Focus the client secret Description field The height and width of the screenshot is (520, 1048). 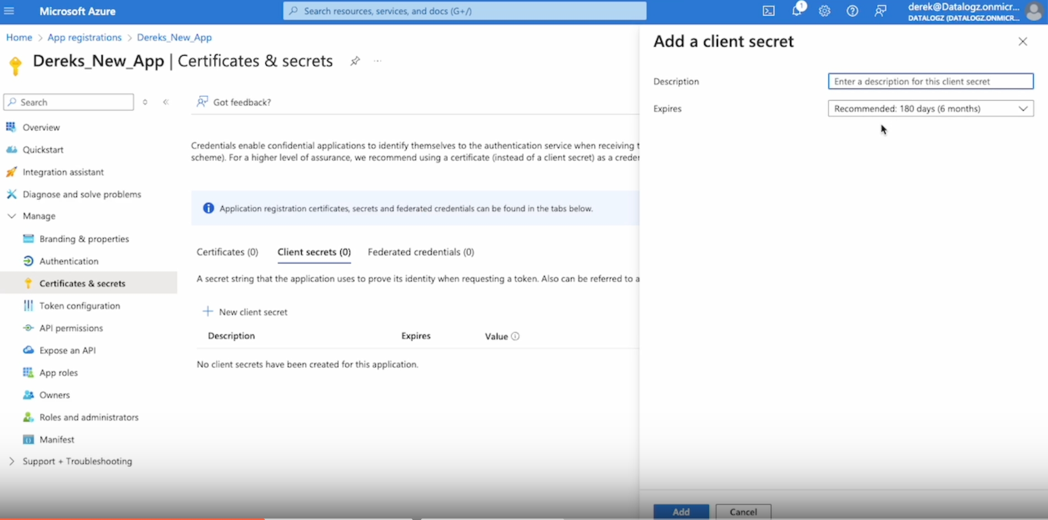pos(930,81)
